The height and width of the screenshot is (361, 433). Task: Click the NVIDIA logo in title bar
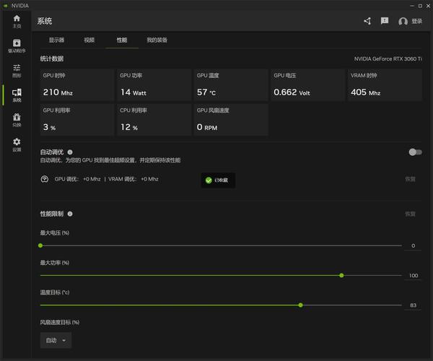pyautogui.click(x=5, y=6)
